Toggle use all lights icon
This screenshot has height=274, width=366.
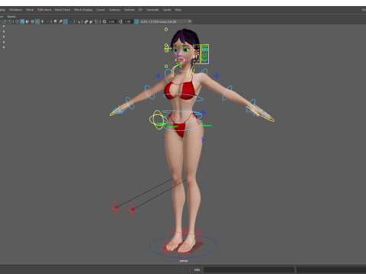pos(43,21)
